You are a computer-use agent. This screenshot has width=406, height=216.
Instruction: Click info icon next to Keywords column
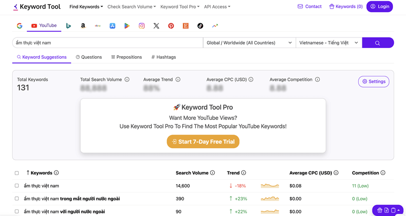[56, 173]
